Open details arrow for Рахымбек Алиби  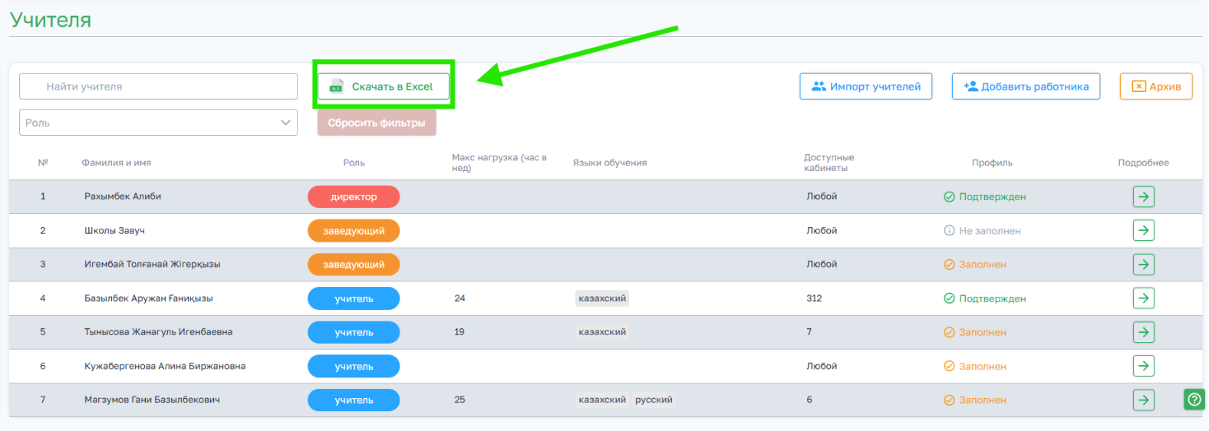coord(1143,197)
